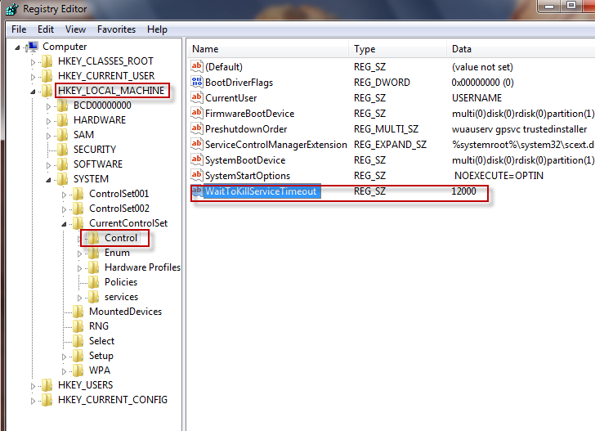
Task: Click the SECURITY folder icon
Action: click(62, 150)
